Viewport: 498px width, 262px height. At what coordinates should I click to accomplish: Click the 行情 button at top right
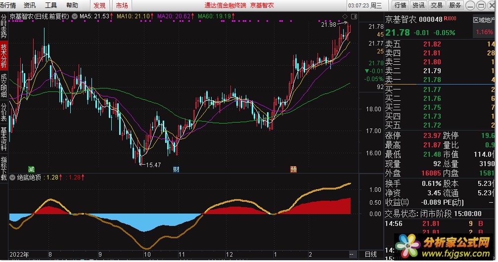400,5
